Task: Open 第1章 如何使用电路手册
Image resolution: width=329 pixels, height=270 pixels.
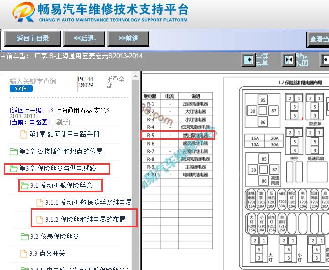Action: [x=64, y=134]
